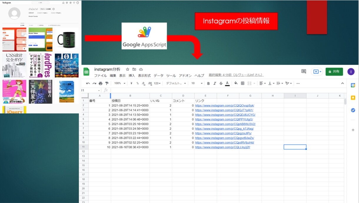Open the 表示形式 menu
The image size is (359, 203).
click(x=144, y=76)
